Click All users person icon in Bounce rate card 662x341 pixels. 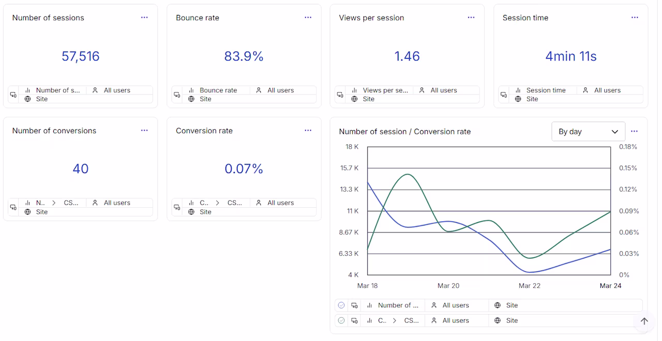click(x=259, y=90)
